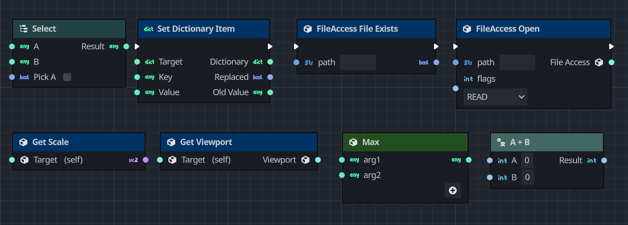Click the Pick A bool input port
This screenshot has height=225, width=628.
pos(12,77)
